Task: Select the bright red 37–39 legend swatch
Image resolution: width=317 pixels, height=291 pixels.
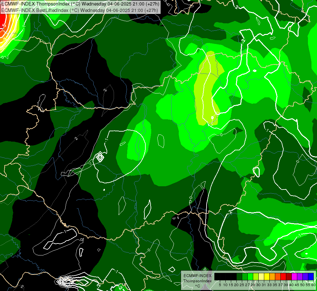Action: coord(283,276)
